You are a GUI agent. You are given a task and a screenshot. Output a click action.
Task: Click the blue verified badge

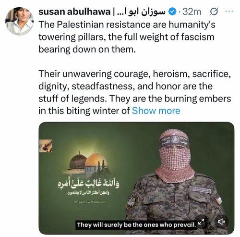pyautogui.click(x=172, y=12)
